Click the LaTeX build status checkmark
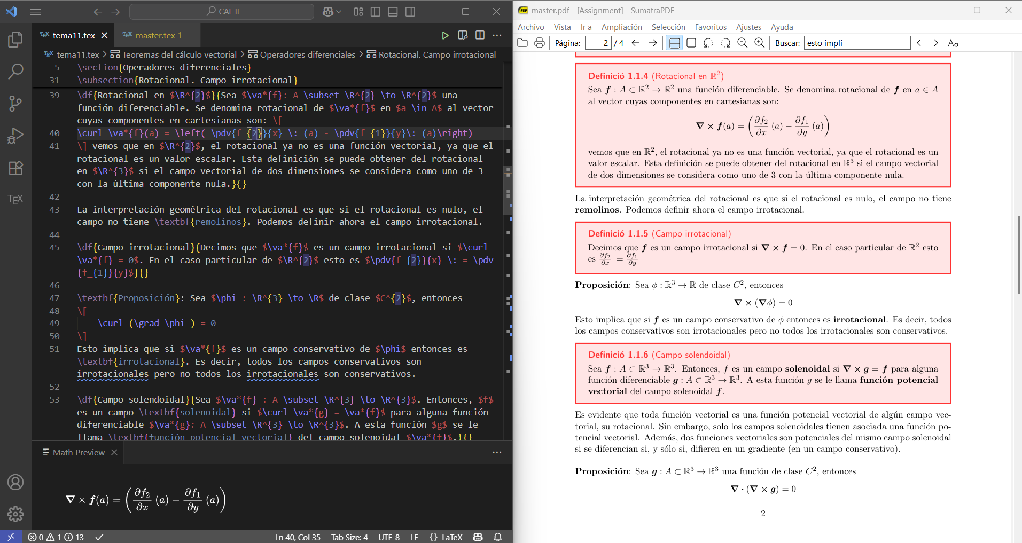 tap(99, 537)
